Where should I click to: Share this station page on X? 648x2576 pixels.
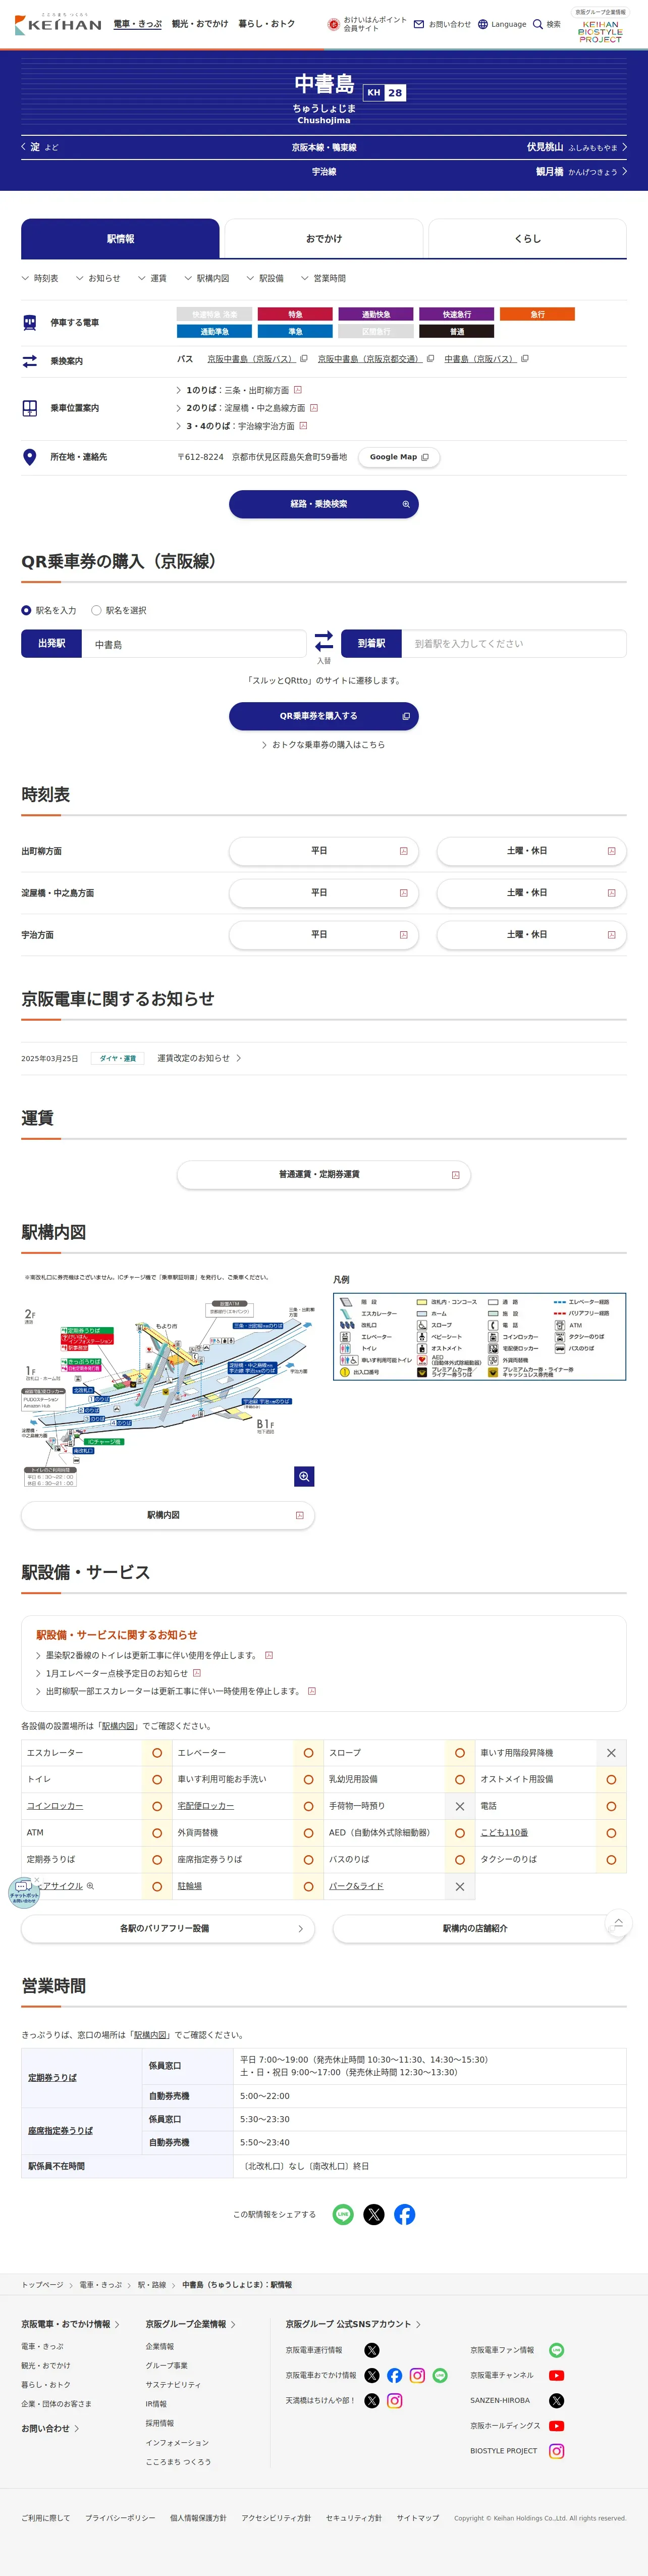coord(374,2214)
